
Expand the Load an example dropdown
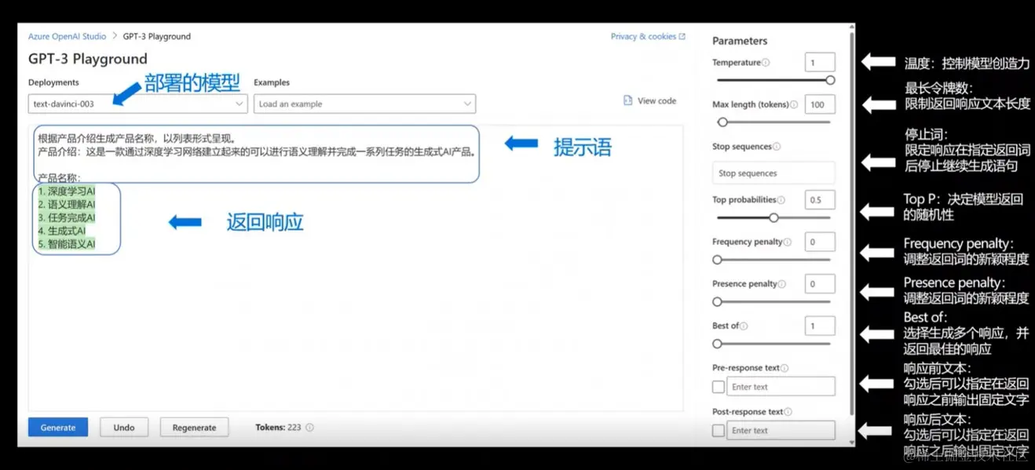click(x=364, y=104)
